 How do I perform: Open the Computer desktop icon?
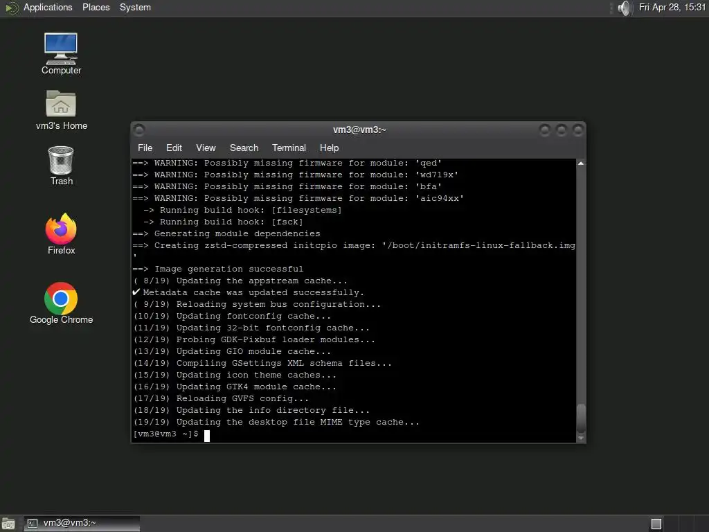click(61, 53)
